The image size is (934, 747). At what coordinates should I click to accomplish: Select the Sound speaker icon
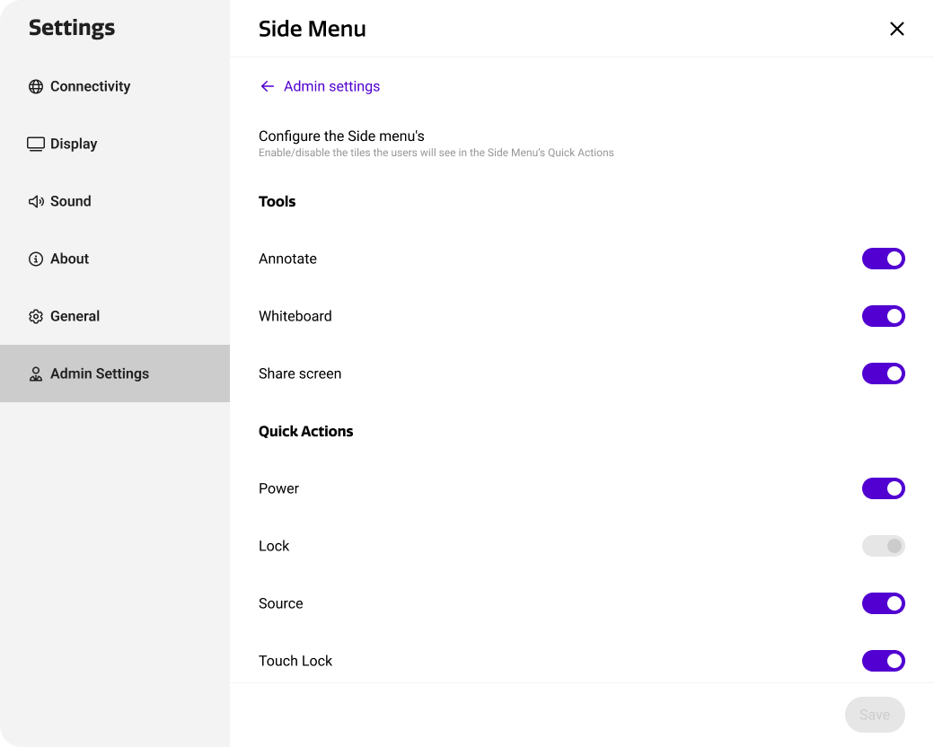(36, 201)
